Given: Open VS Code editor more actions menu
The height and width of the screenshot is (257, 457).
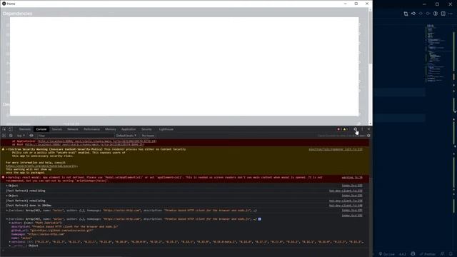Looking at the screenshot, I should 451,14.
